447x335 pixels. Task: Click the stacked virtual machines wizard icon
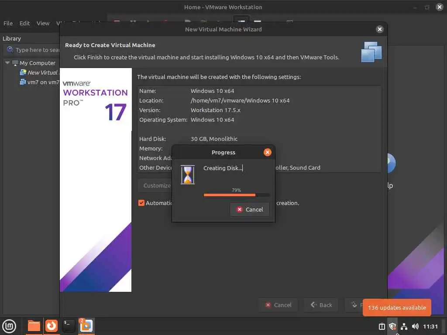click(x=371, y=52)
